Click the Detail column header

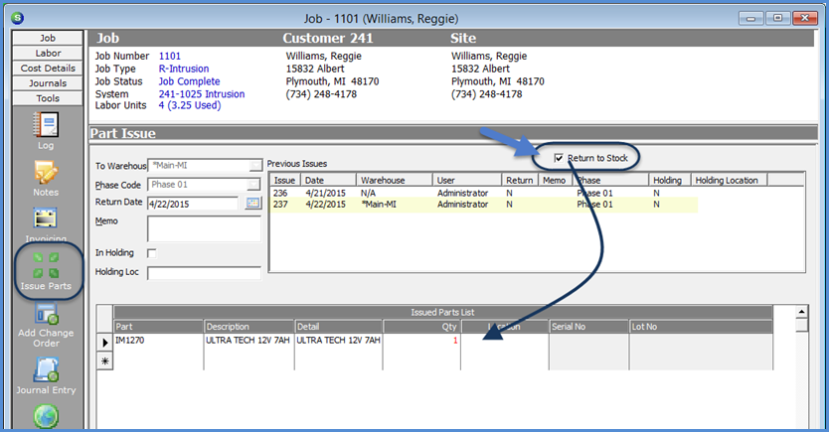[338, 327]
